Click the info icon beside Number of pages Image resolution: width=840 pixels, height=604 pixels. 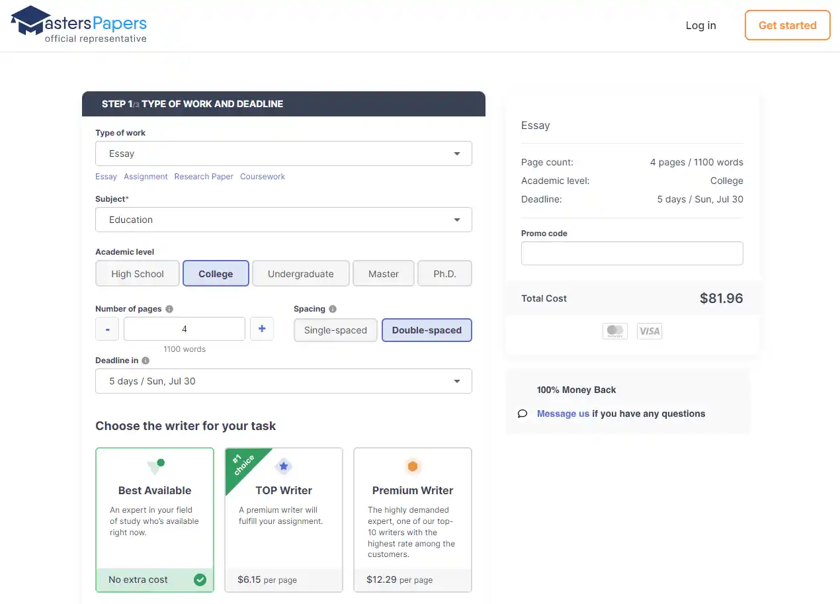click(x=169, y=309)
